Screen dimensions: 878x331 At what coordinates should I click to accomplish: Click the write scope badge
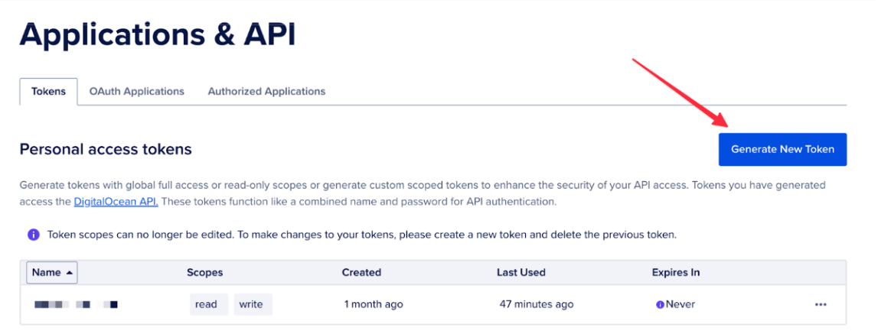(x=251, y=304)
